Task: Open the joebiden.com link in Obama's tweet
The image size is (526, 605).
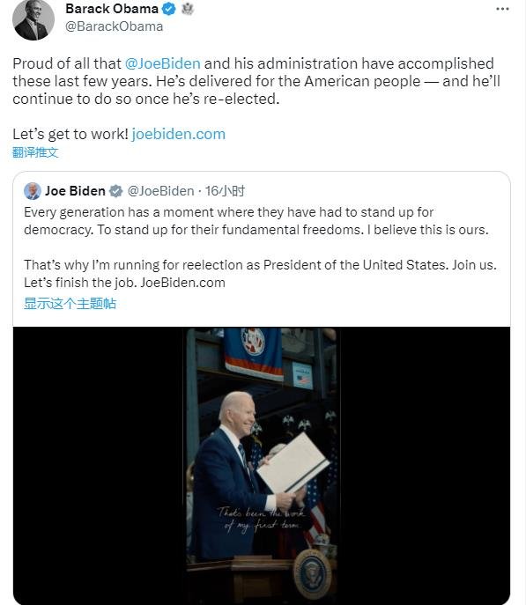Action: point(178,134)
